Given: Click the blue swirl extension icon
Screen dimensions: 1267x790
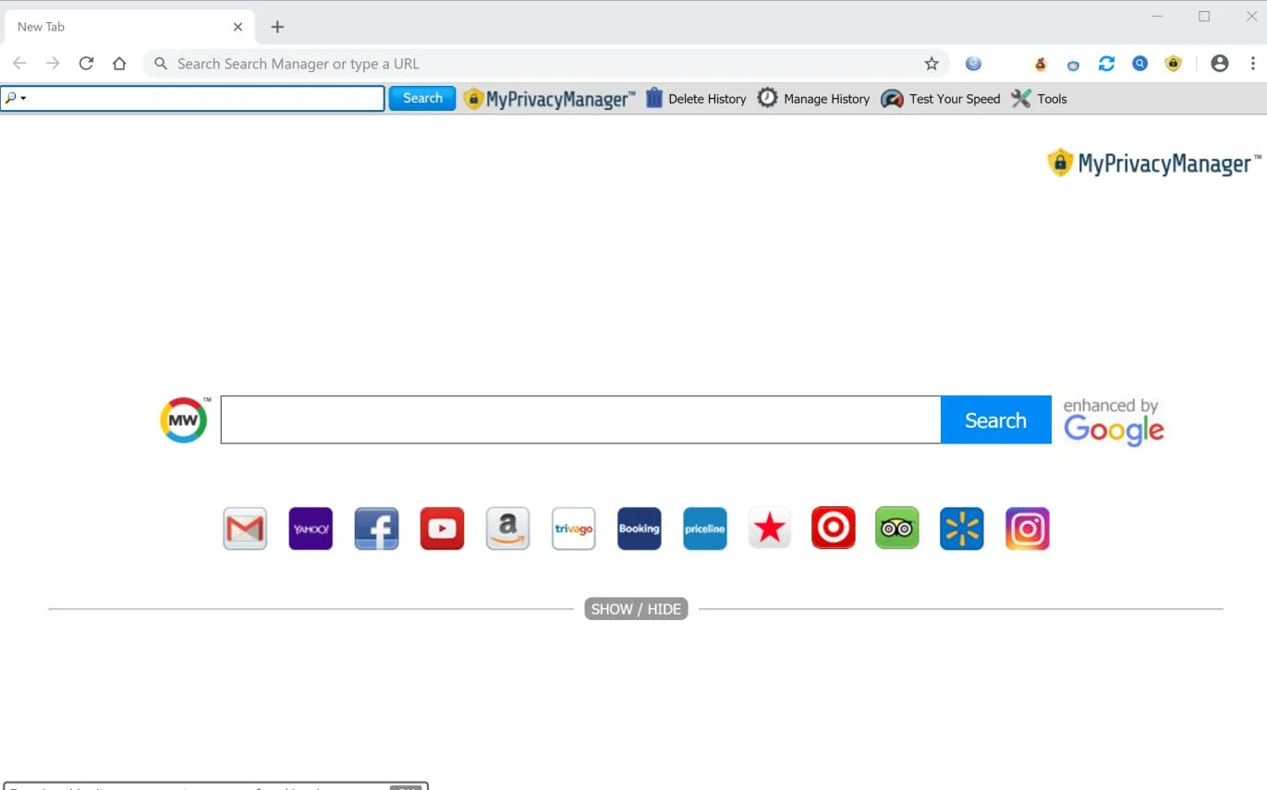Looking at the screenshot, I should (x=973, y=64).
